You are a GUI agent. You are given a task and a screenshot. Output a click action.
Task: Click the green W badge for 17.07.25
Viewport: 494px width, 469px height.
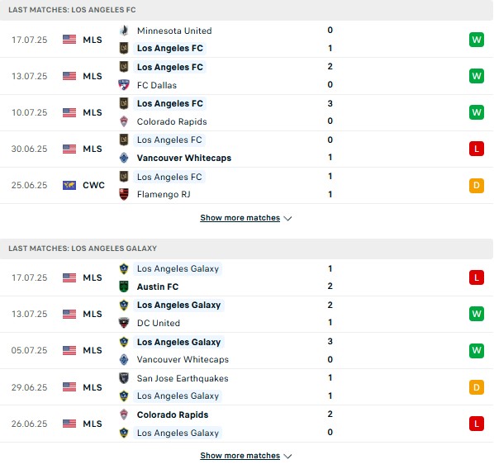click(x=477, y=40)
